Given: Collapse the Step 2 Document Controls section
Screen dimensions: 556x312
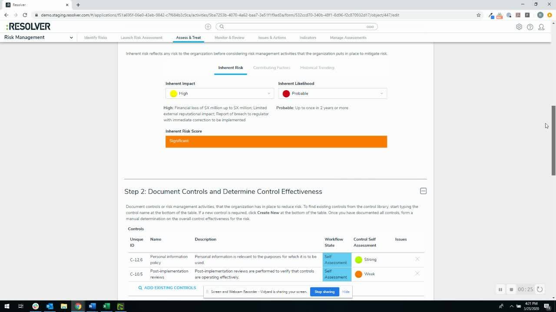Looking at the screenshot, I should coord(423,191).
